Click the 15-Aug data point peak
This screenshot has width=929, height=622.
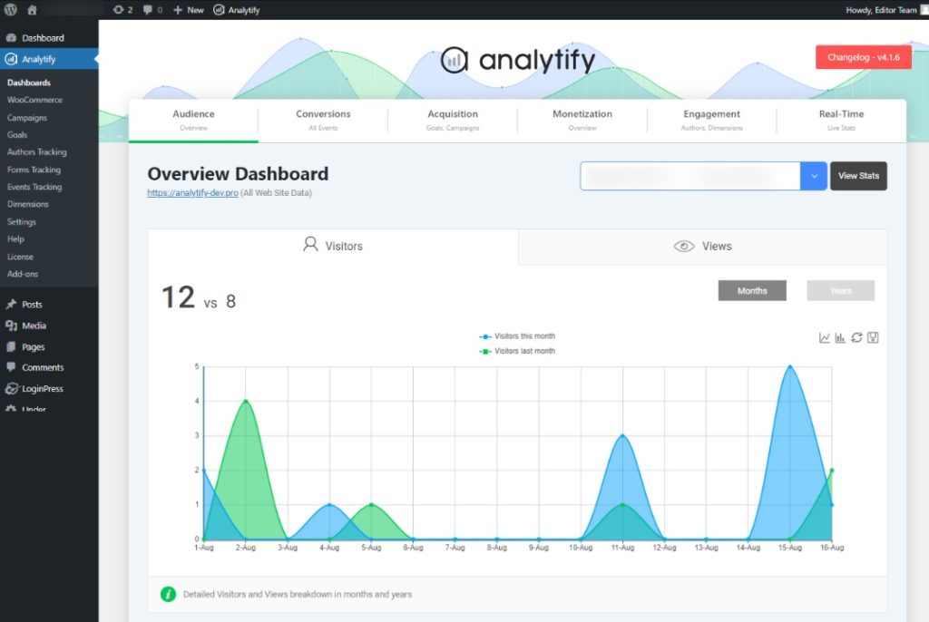click(x=790, y=366)
